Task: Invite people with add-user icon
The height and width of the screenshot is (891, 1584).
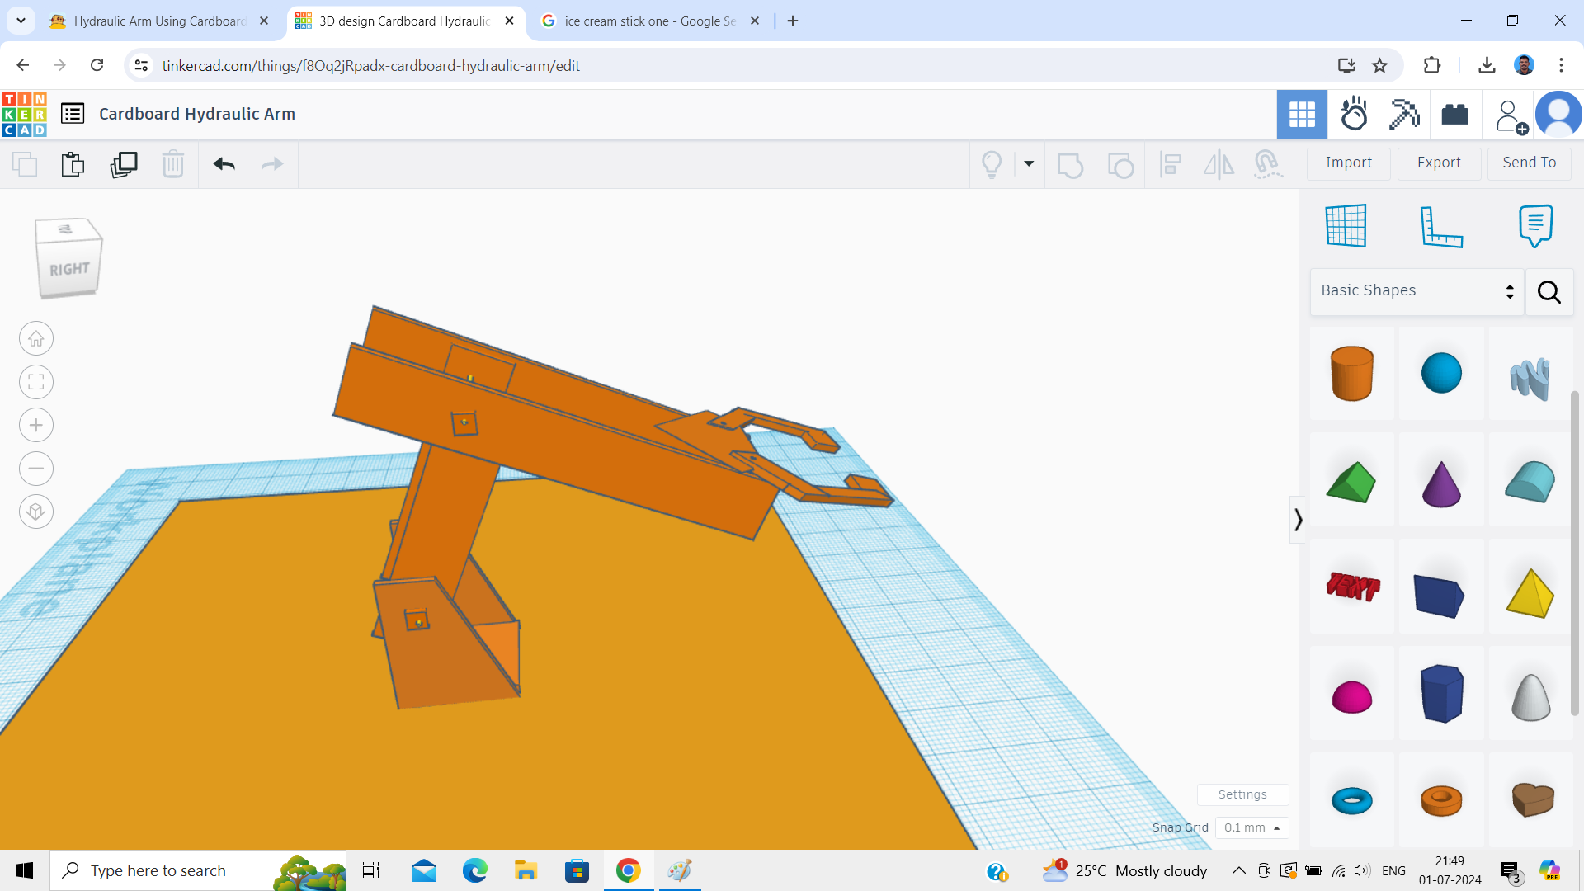Action: coord(1511,116)
